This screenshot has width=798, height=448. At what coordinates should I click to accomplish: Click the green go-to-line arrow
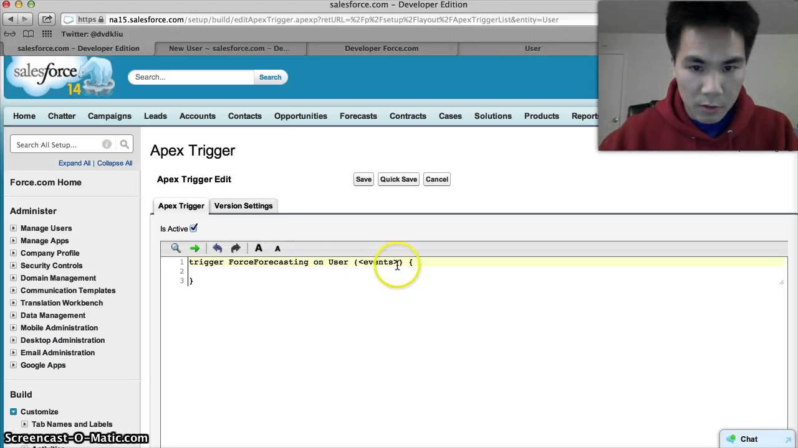195,248
